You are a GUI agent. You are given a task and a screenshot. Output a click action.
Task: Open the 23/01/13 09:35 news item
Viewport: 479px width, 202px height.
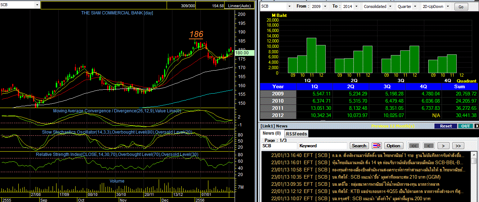point(365,184)
